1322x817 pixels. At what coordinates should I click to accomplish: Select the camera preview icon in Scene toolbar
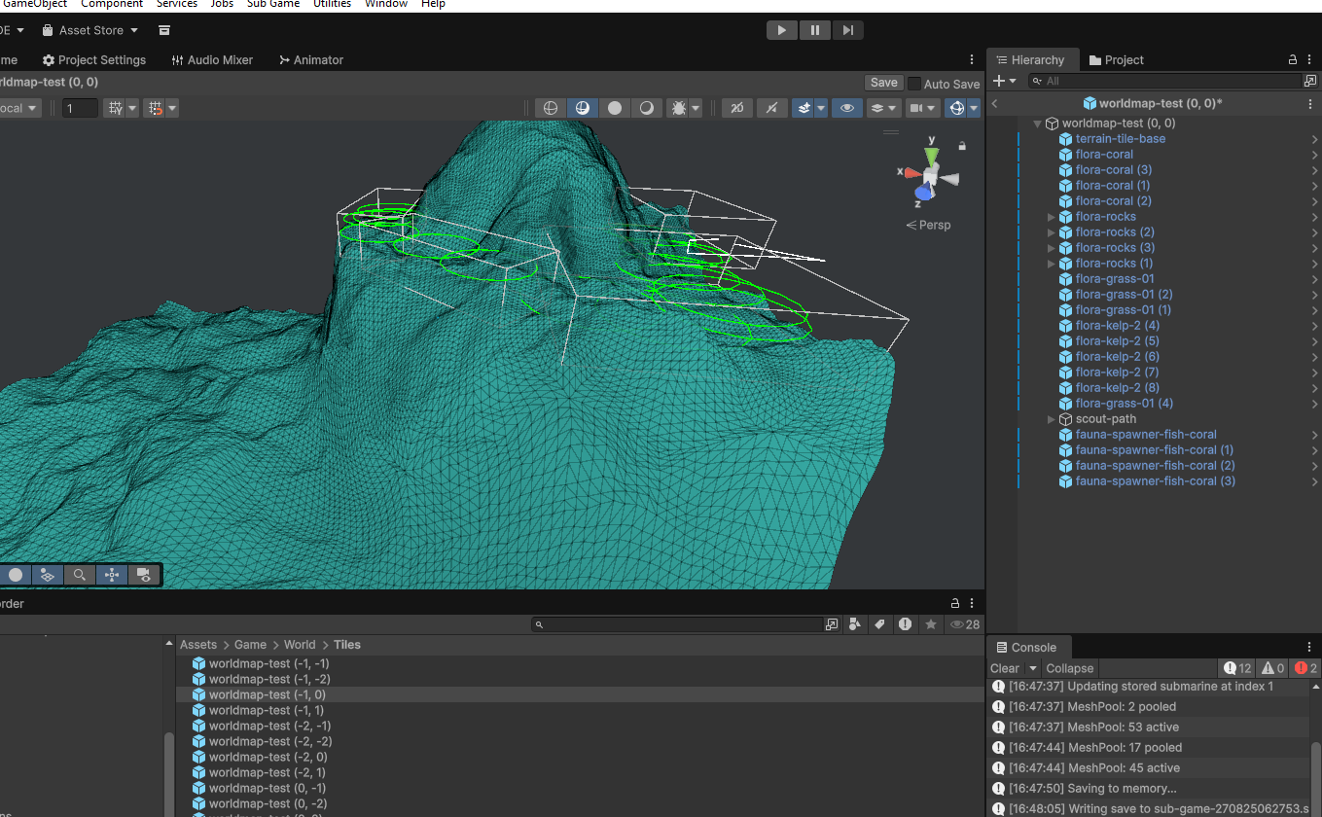(x=918, y=107)
